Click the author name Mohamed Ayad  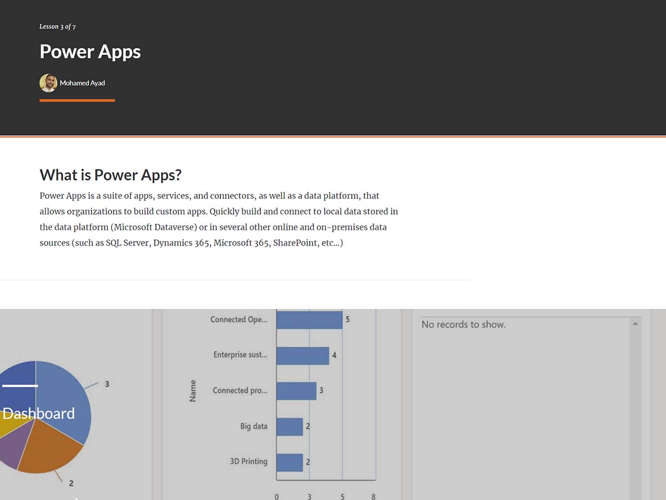(82, 83)
